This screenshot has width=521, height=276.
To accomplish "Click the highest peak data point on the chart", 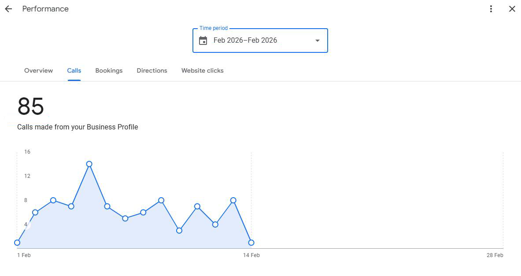I will click(89, 164).
